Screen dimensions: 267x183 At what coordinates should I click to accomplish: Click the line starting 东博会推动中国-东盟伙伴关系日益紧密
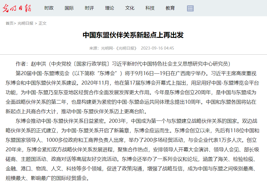coord(136,121)
